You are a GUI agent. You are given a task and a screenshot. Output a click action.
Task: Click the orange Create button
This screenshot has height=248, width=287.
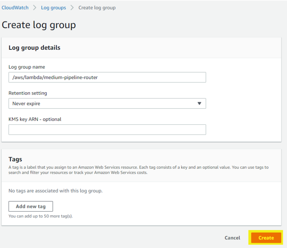[x=266, y=238]
